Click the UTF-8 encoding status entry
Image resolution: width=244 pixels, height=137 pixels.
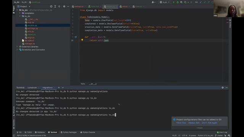click(x=185, y=135)
